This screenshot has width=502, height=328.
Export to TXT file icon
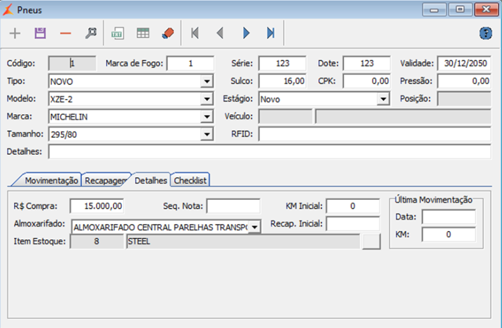117,33
